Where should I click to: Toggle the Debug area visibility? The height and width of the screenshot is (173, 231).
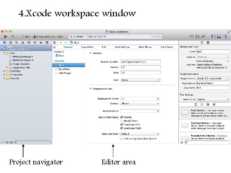(219, 37)
